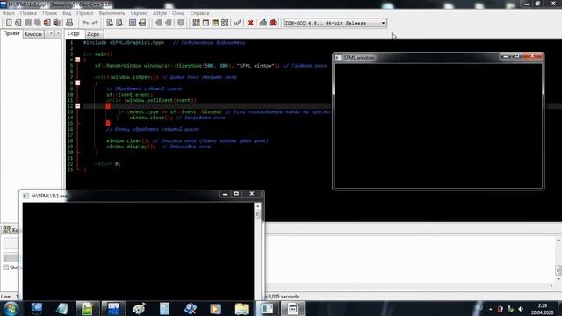This screenshot has height=316, width=562.
Task: Open the Правка menu
Action: point(28,13)
